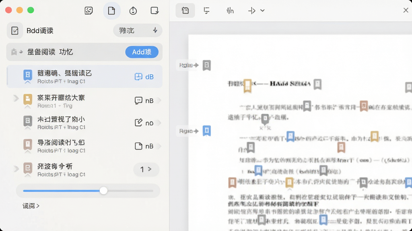Open the image gallery icon in sidebar header
The width and height of the screenshot is (412, 231).
tap(89, 11)
